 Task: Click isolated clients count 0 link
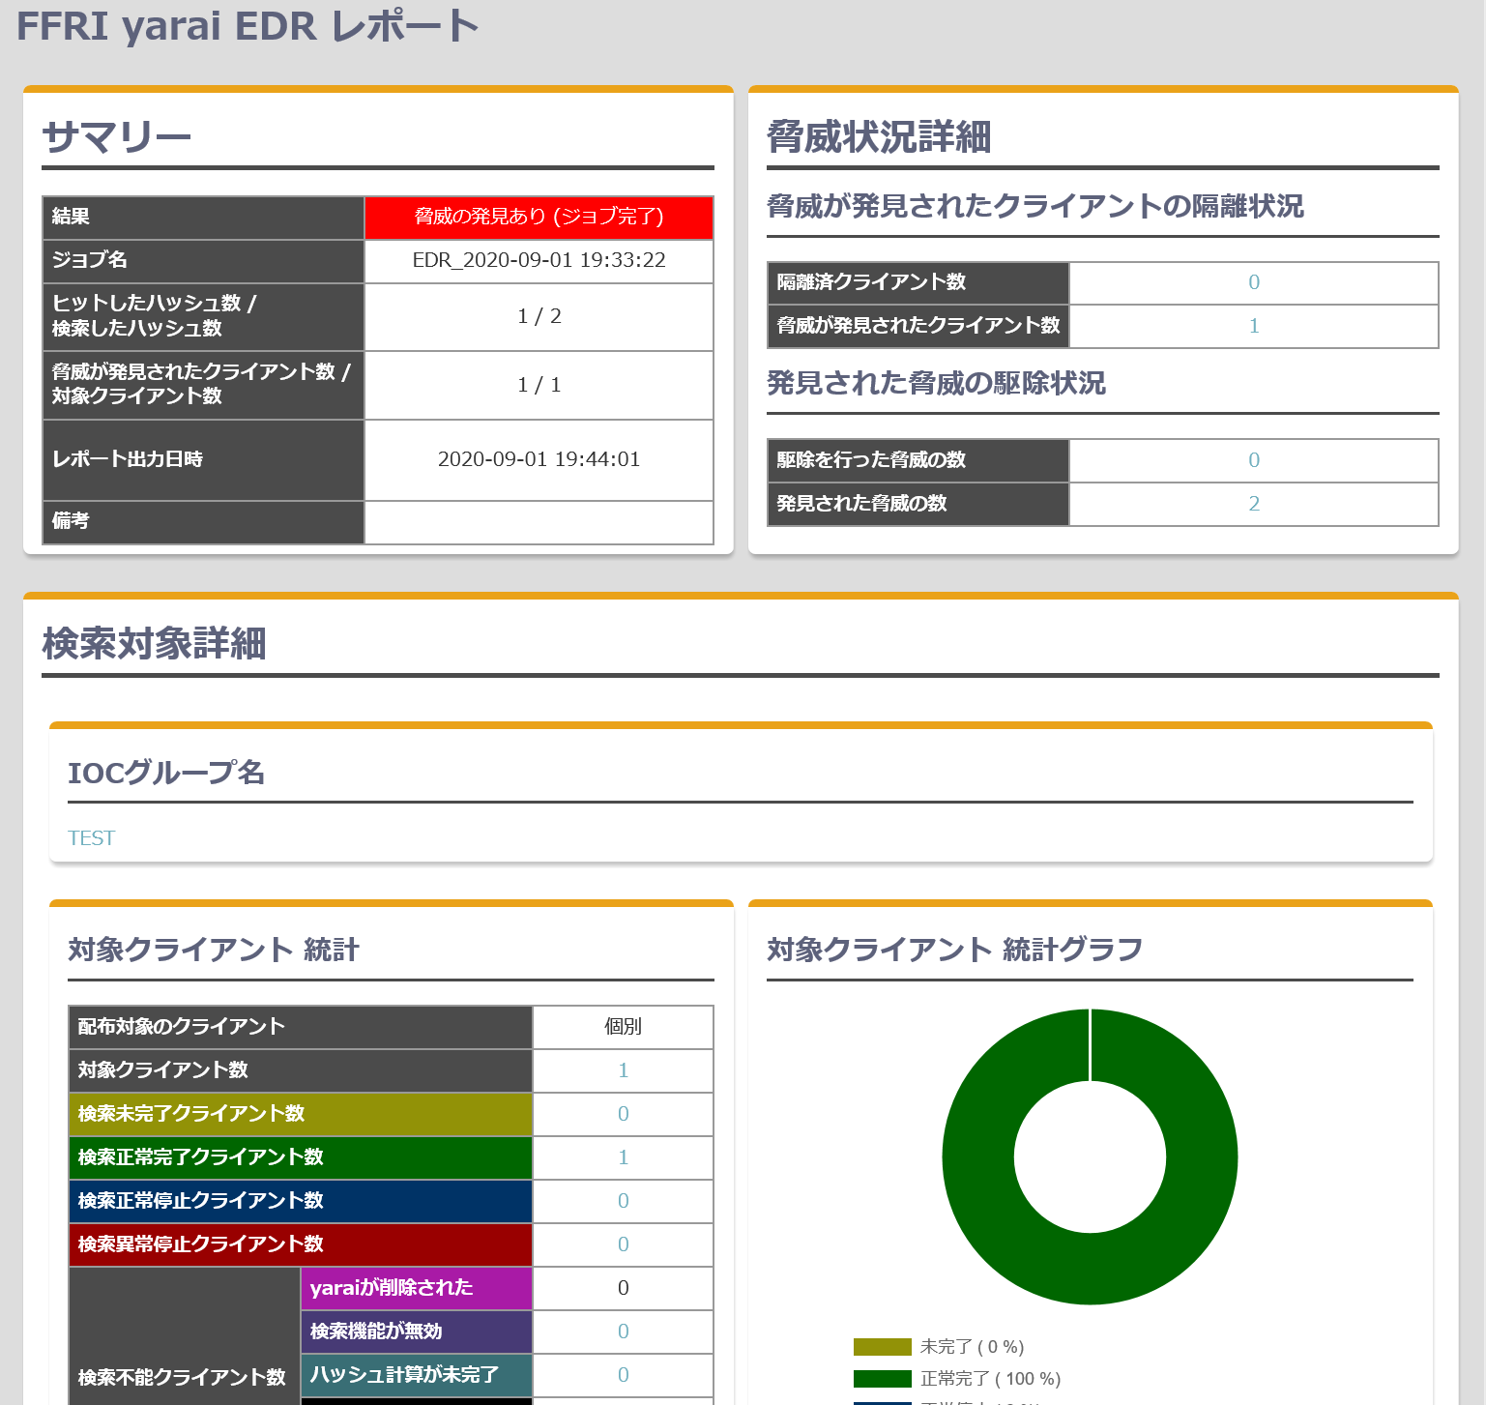point(1254,282)
